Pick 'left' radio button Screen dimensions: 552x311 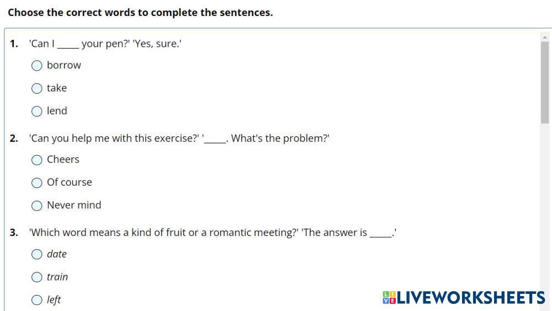point(37,300)
